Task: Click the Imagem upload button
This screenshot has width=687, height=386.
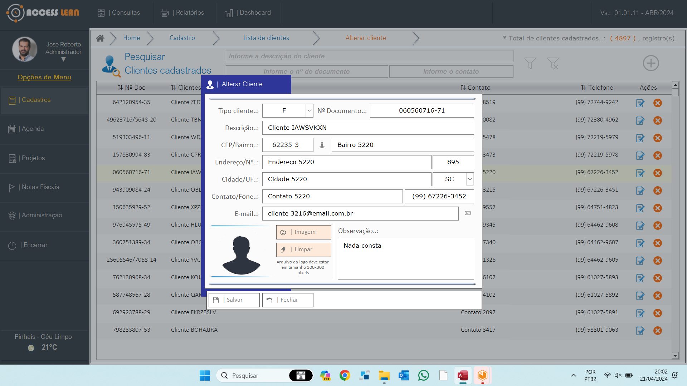Action: [303, 232]
